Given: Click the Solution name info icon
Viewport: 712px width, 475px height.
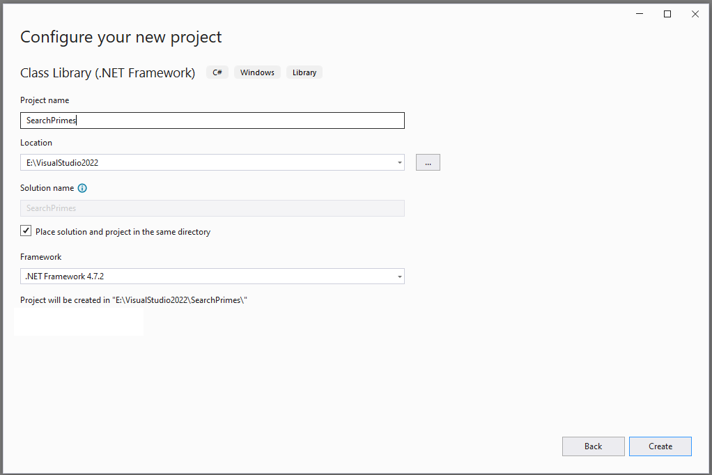Looking at the screenshot, I should [x=82, y=188].
